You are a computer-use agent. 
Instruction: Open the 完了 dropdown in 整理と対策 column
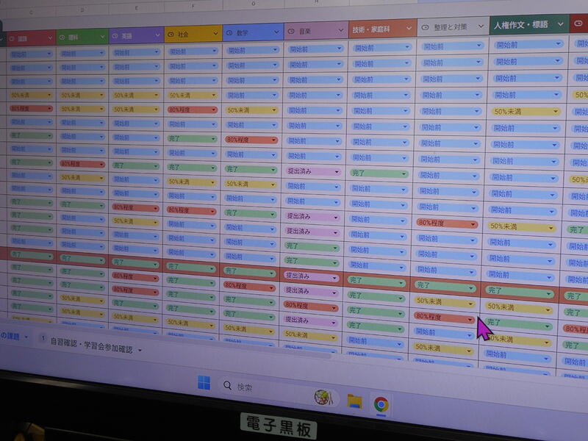[x=470, y=287]
